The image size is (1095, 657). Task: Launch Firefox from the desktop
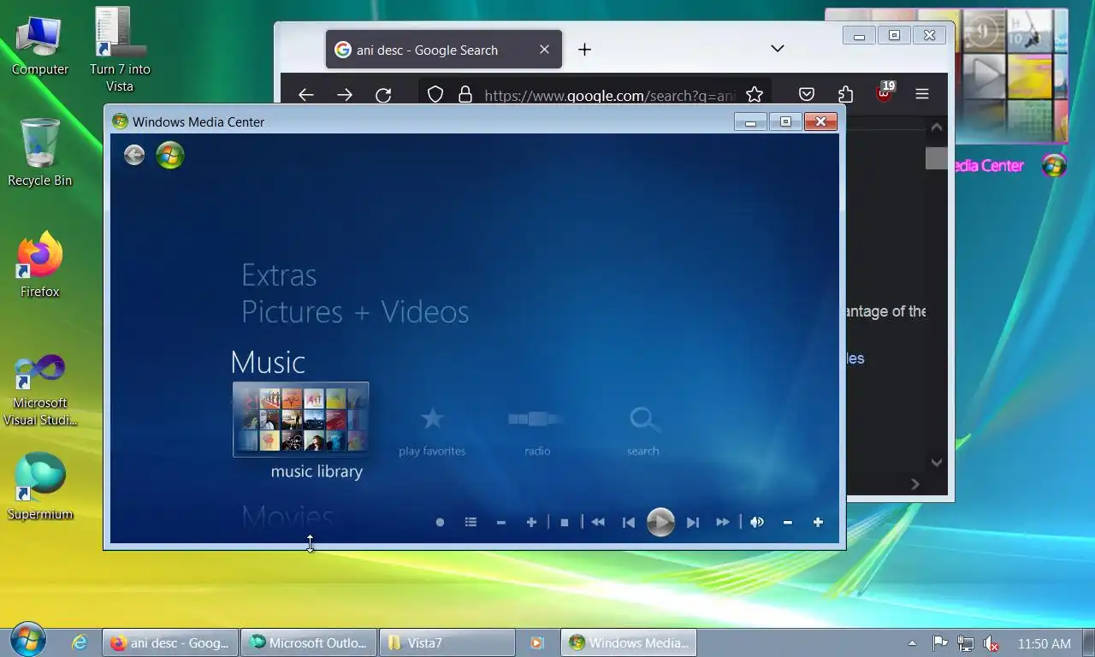pos(40,264)
